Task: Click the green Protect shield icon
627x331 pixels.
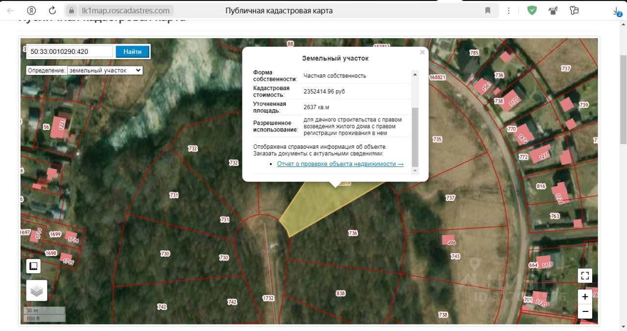Action: 532,10
